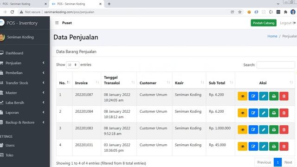View details of invoice 202201087
Image resolution: width=297 pixels, height=167 pixels.
(242, 96)
